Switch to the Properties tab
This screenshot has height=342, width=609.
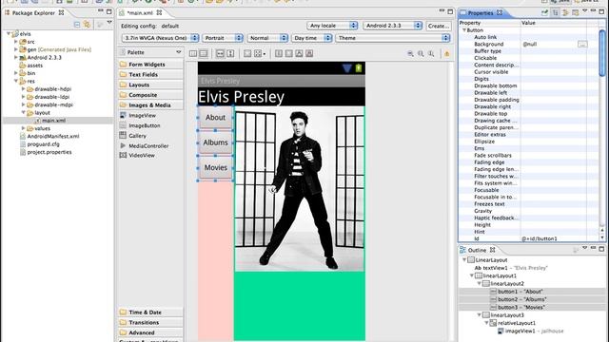[x=481, y=12]
